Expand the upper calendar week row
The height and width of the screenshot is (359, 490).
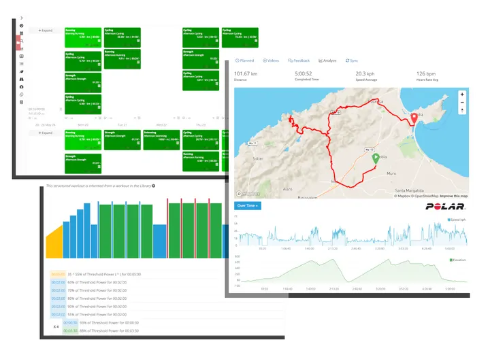pyautogui.click(x=46, y=31)
